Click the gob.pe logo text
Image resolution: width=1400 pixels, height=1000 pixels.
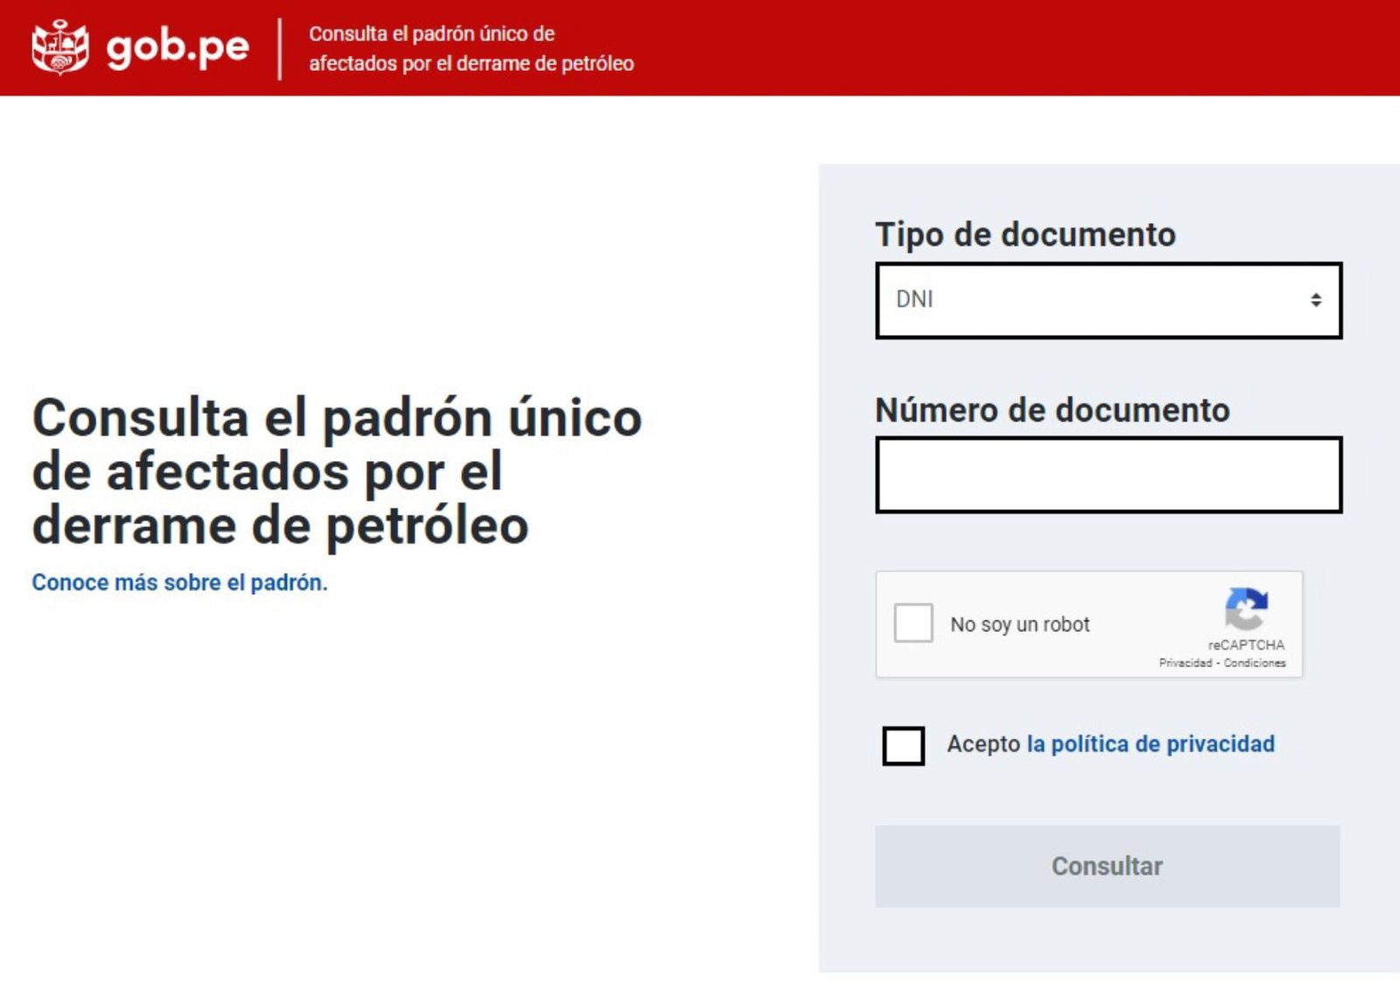(x=178, y=47)
